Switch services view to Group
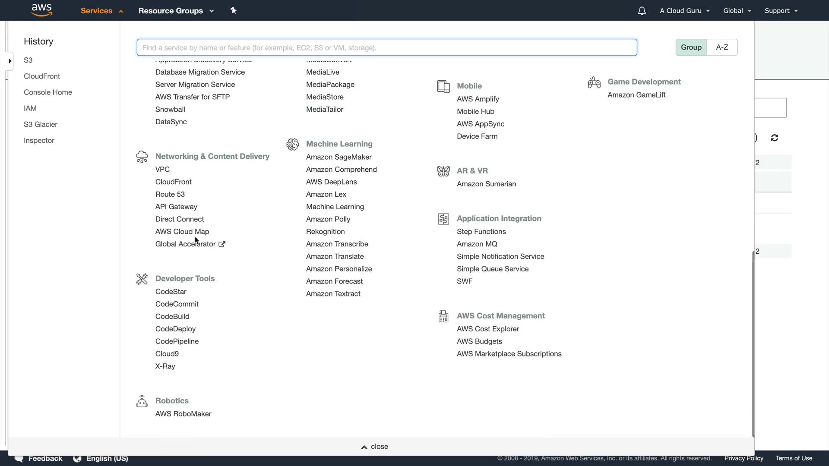Viewport: 829px width, 466px height. tap(691, 47)
